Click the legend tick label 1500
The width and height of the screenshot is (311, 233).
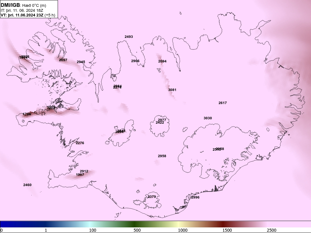pyautogui.click(x=227, y=230)
